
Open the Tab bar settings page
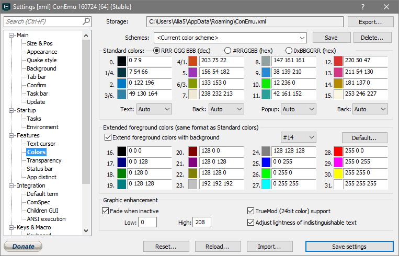point(36,77)
